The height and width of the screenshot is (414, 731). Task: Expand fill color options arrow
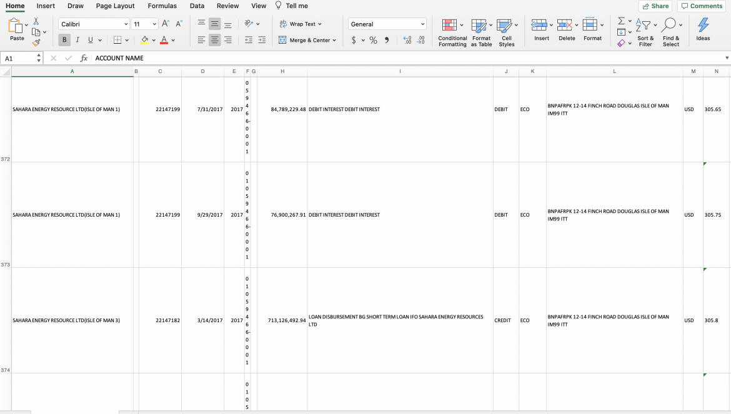[x=154, y=41]
